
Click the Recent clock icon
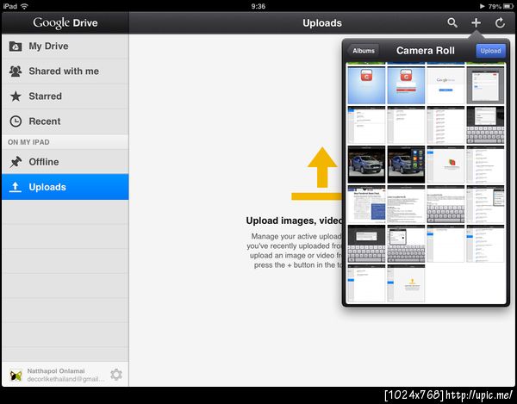16,121
